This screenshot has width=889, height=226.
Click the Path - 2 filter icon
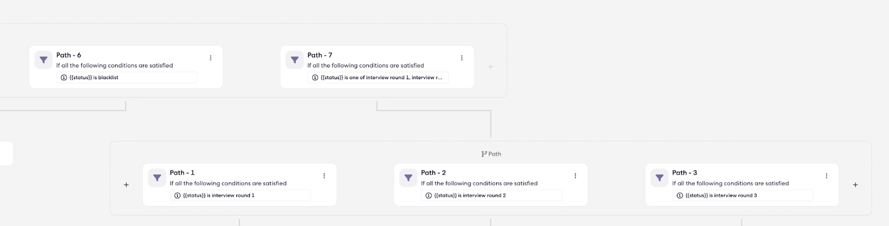point(408,178)
